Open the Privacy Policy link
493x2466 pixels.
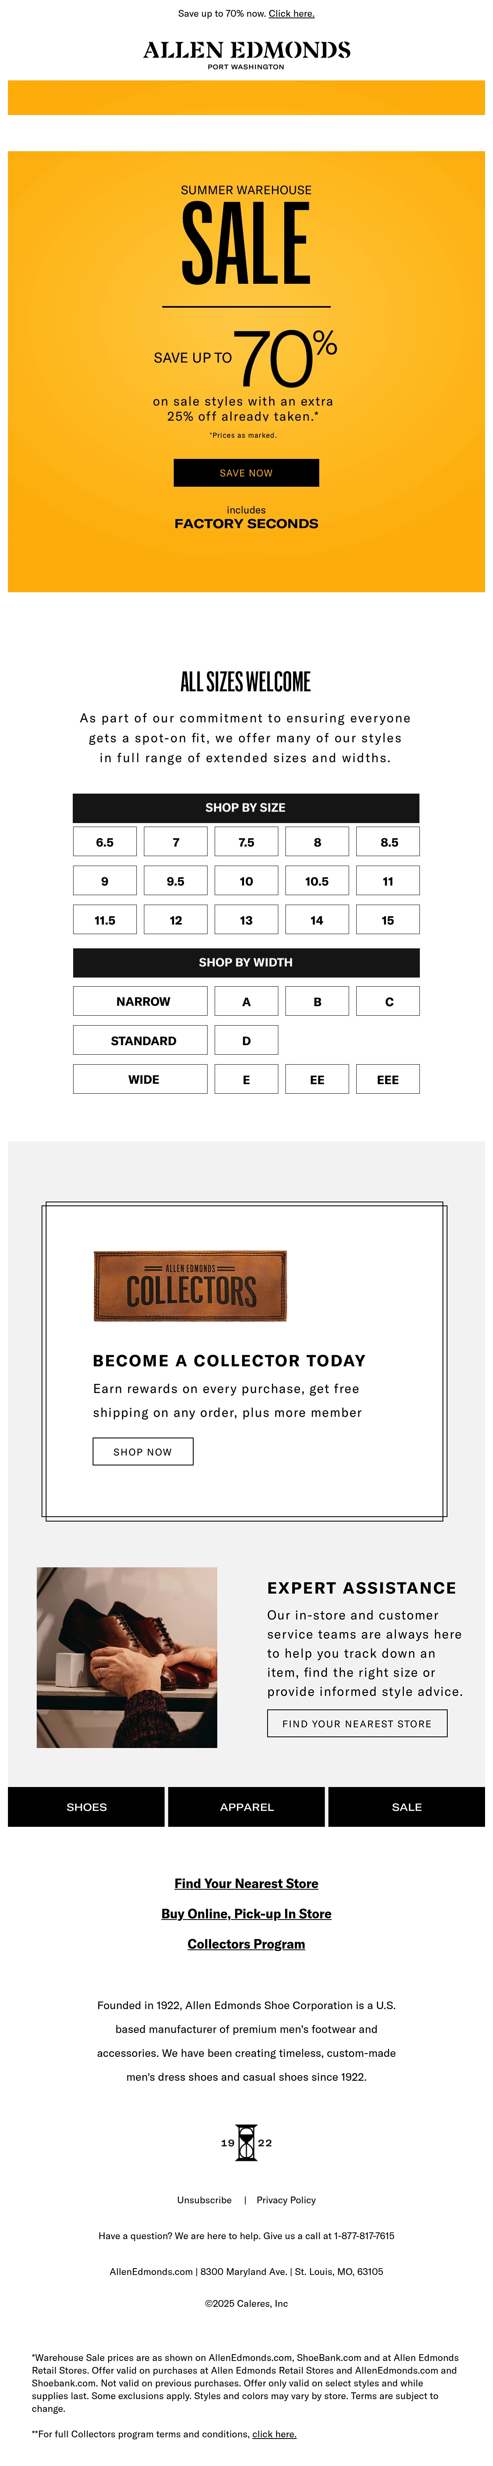(x=287, y=2200)
